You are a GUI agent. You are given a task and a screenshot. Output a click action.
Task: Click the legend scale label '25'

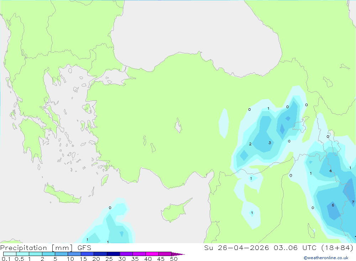109,259
